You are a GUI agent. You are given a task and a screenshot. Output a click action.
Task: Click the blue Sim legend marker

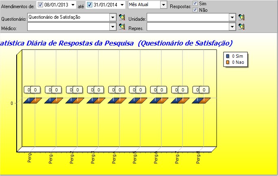(x=228, y=56)
